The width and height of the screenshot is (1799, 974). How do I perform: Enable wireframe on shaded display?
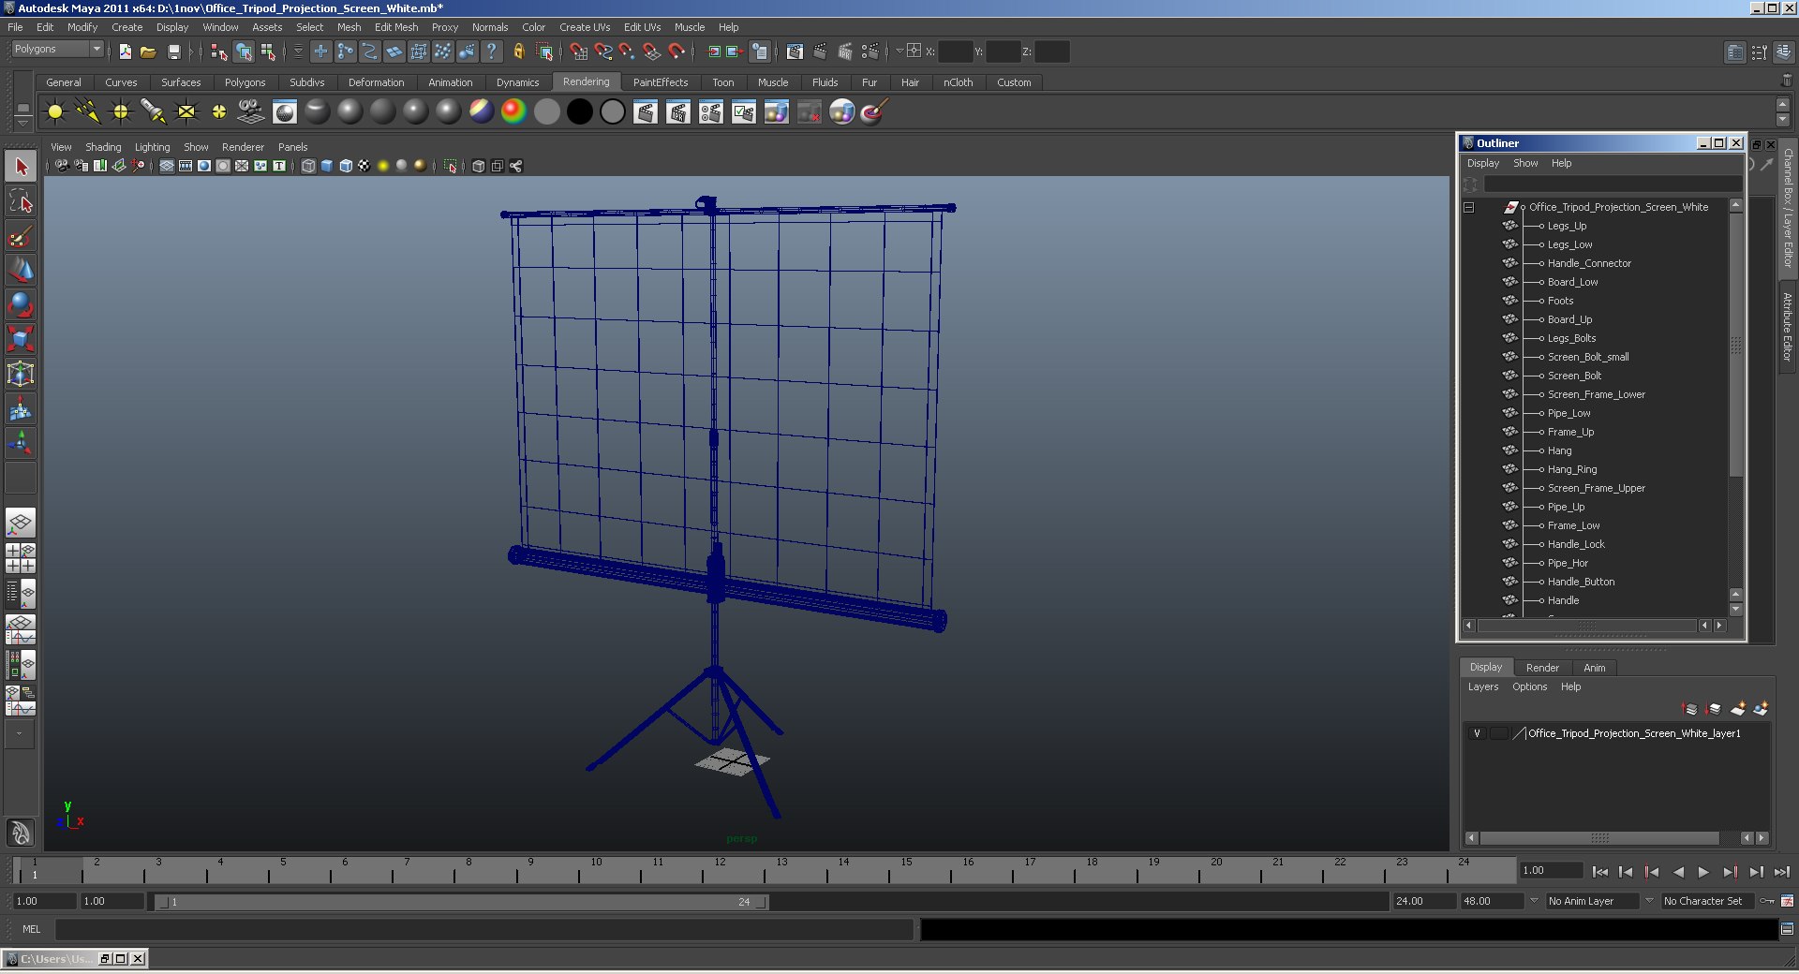tap(346, 166)
